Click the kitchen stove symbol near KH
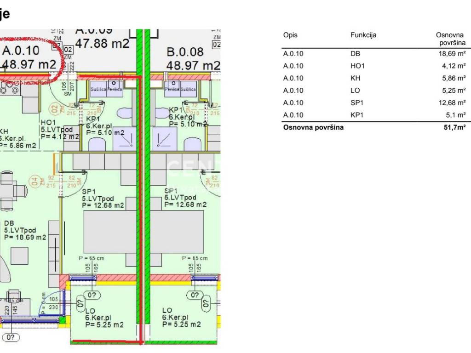 9,87
